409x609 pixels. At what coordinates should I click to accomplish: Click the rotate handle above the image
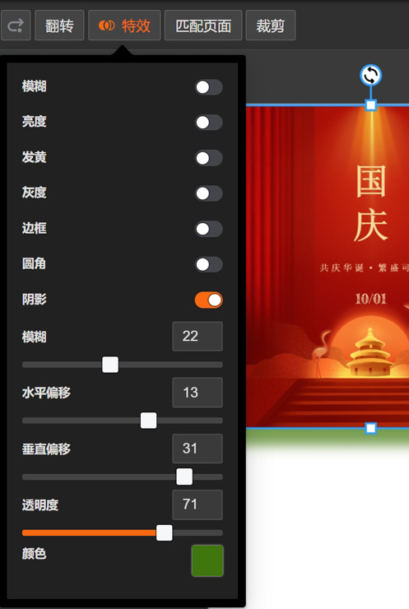point(370,75)
